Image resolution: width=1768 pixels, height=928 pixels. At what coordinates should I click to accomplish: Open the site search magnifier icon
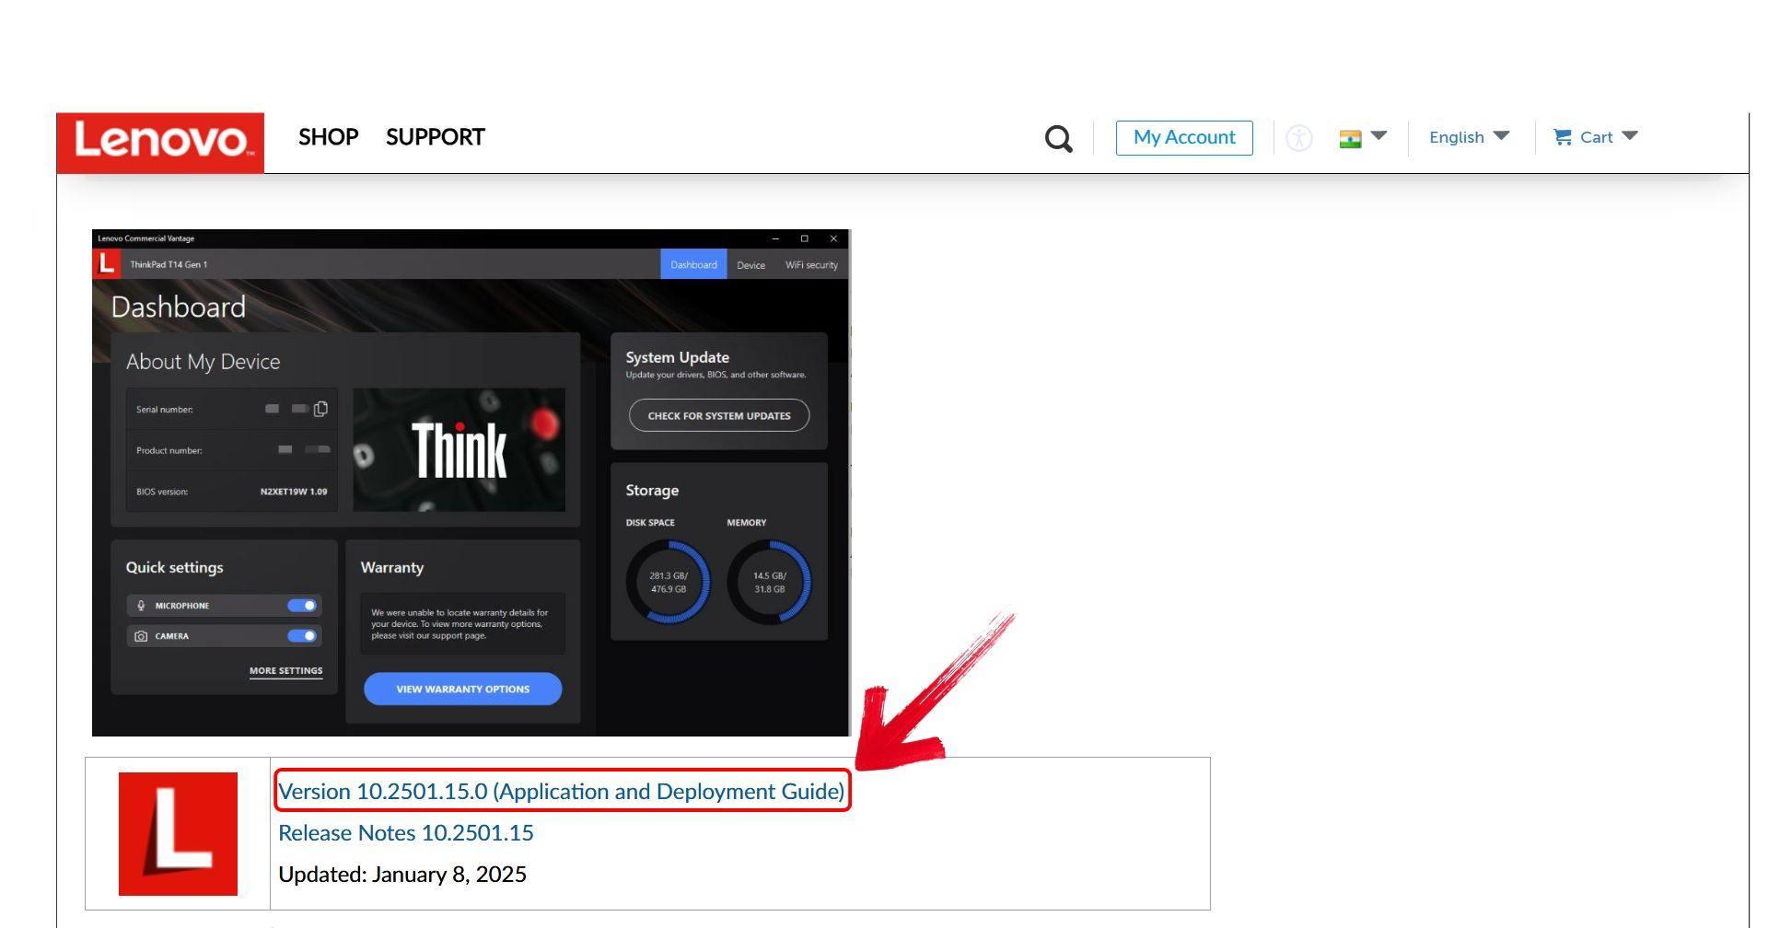tap(1059, 138)
